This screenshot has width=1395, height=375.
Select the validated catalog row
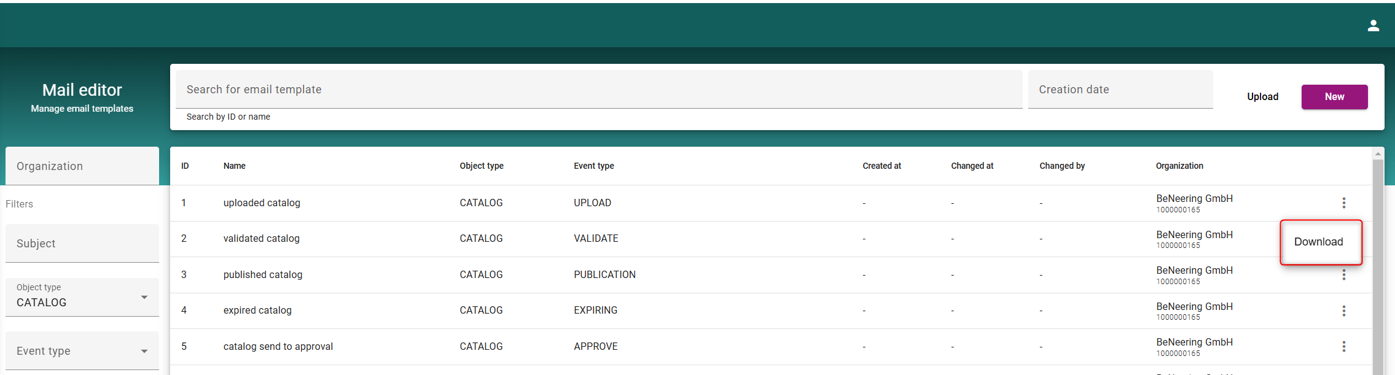pyautogui.click(x=262, y=239)
